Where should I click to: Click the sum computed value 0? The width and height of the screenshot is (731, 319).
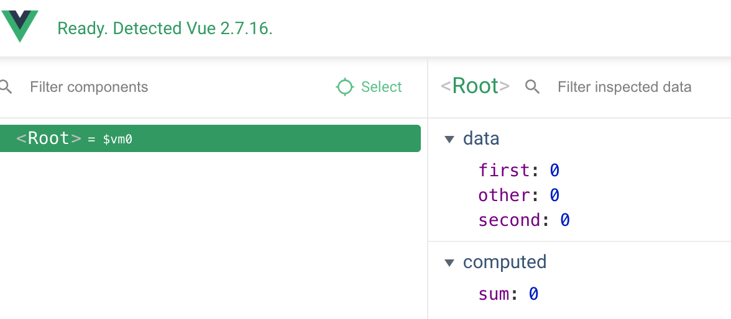533,294
